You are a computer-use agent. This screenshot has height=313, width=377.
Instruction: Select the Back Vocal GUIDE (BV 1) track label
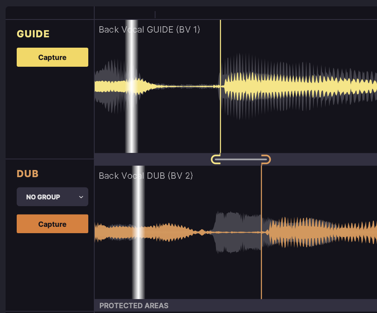point(150,29)
